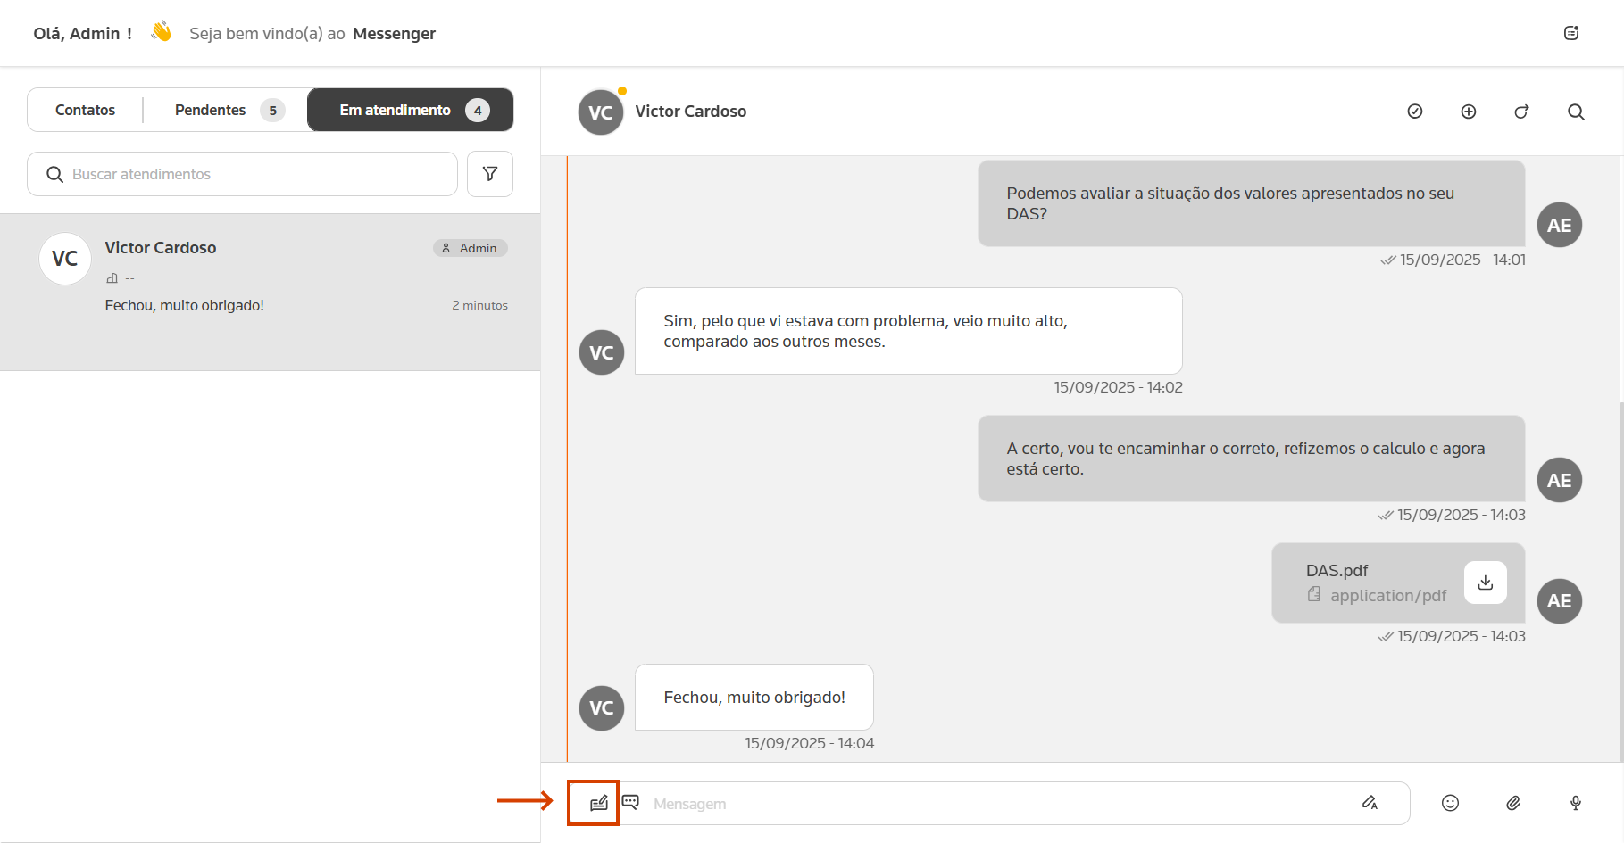Switch to the Contatos tab

point(86,110)
